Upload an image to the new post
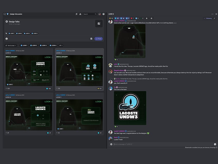Viewport: 218px width, 164px height. pyautogui.click(x=99, y=24)
